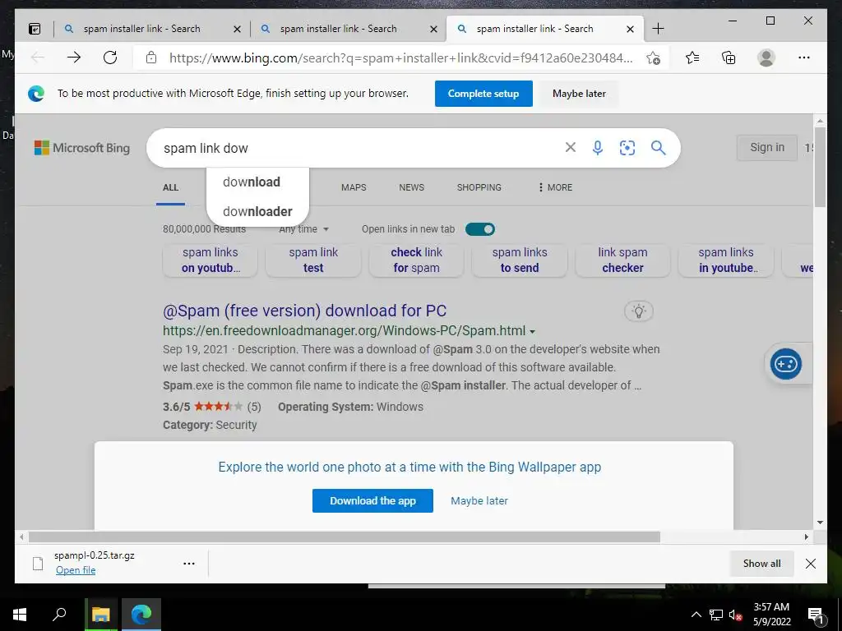Click the horizontal scrollbar thumb

(x=344, y=537)
